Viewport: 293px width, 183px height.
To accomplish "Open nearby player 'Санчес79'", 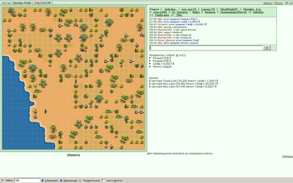I will [208, 9].
